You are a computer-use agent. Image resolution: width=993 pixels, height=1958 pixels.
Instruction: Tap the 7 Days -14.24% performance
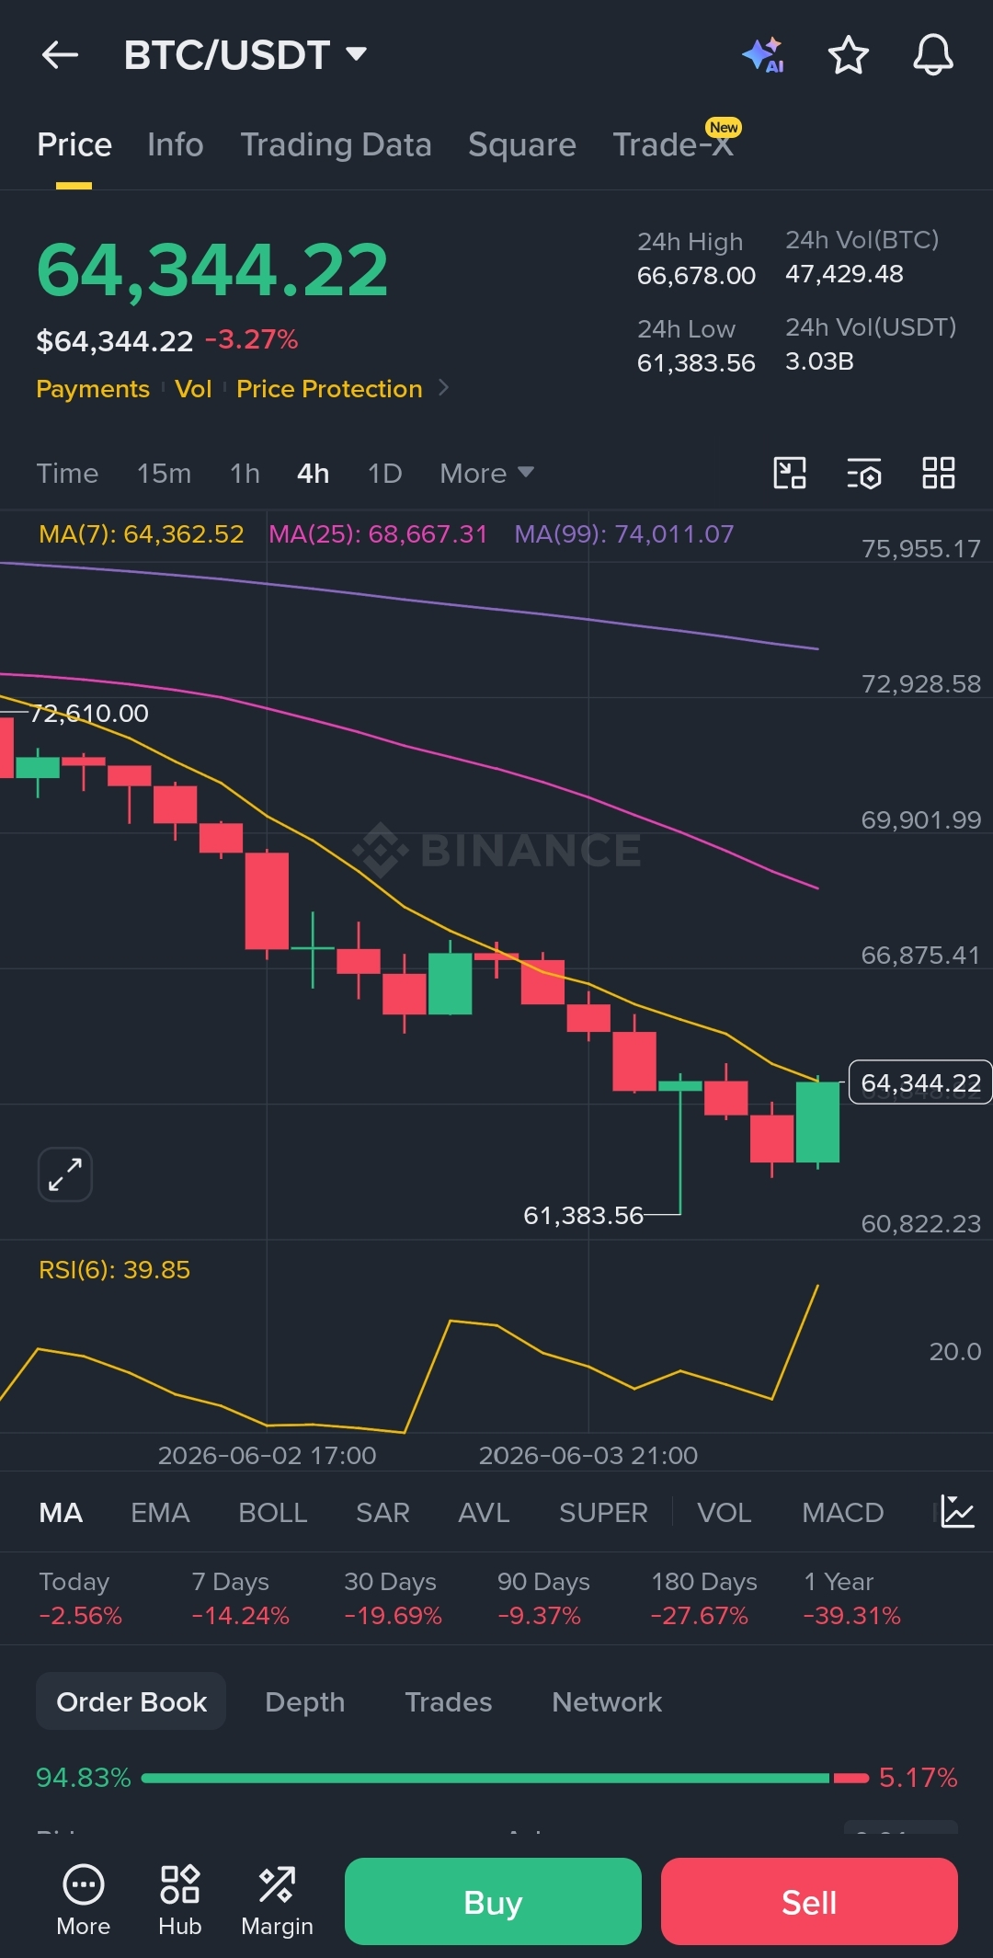tap(240, 1598)
